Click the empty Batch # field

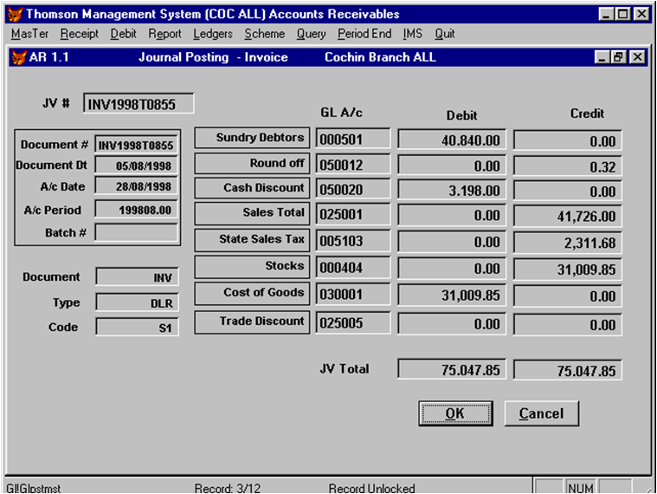coord(137,232)
